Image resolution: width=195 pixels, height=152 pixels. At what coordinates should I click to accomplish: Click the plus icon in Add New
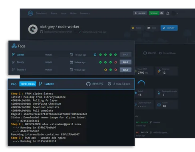[x=136, y=13]
